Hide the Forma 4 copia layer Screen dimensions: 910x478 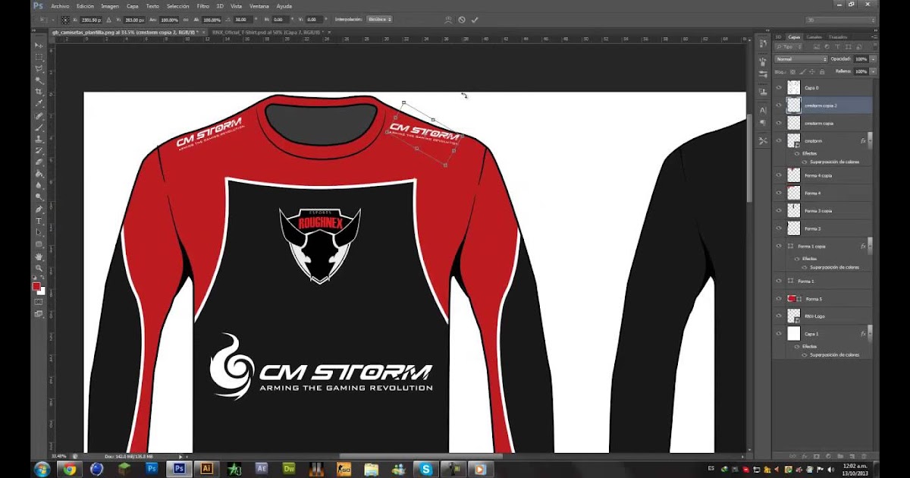click(x=778, y=175)
